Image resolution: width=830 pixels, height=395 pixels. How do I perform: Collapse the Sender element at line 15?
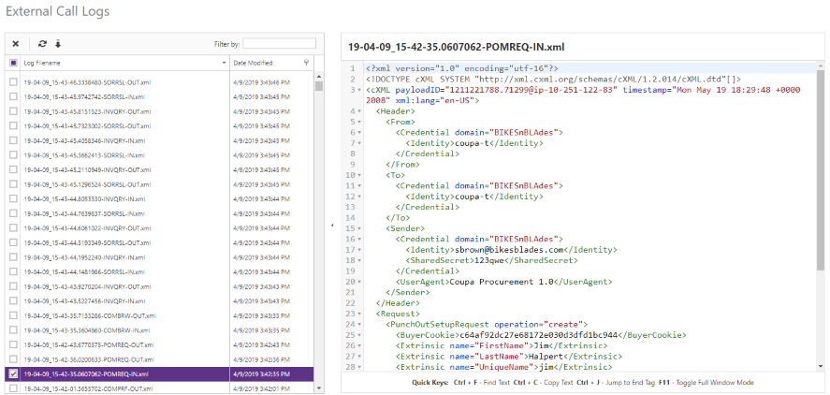click(359, 228)
